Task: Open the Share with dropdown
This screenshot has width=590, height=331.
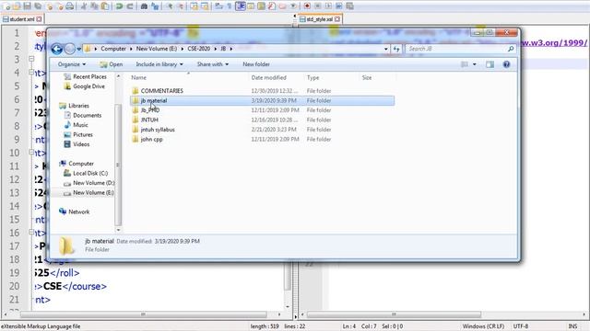Action: click(213, 64)
